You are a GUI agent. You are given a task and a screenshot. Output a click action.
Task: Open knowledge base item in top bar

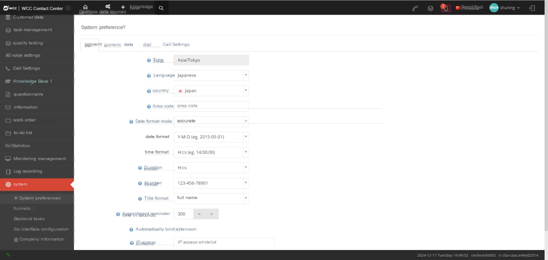click(141, 7)
